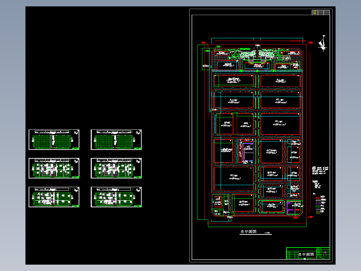Select the middle-left floor plan sheet
The height and width of the screenshot is (271, 361).
pyautogui.click(x=54, y=168)
